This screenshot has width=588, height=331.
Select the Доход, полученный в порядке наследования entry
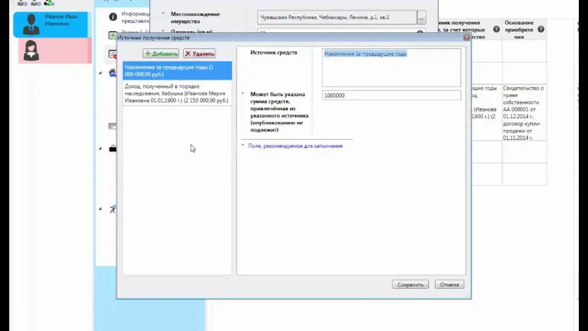point(177,93)
